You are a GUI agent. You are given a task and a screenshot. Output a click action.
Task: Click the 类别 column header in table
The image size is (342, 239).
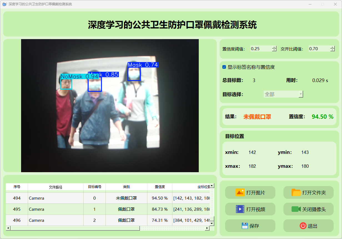click(126, 187)
